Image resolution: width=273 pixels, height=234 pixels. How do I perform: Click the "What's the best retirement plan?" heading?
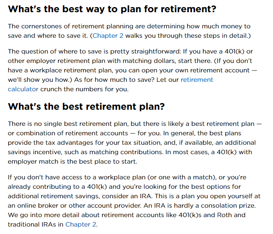(86, 107)
